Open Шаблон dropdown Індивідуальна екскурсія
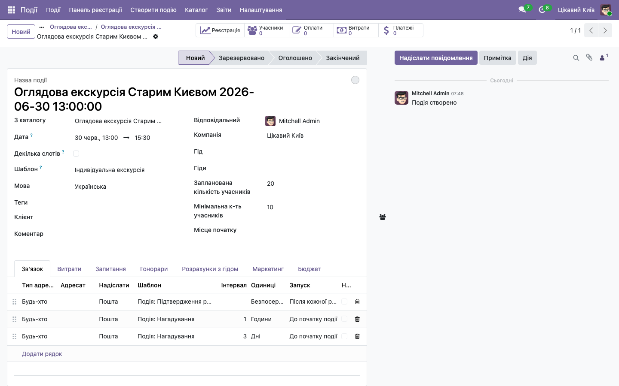This screenshot has width=619, height=386. click(127, 170)
